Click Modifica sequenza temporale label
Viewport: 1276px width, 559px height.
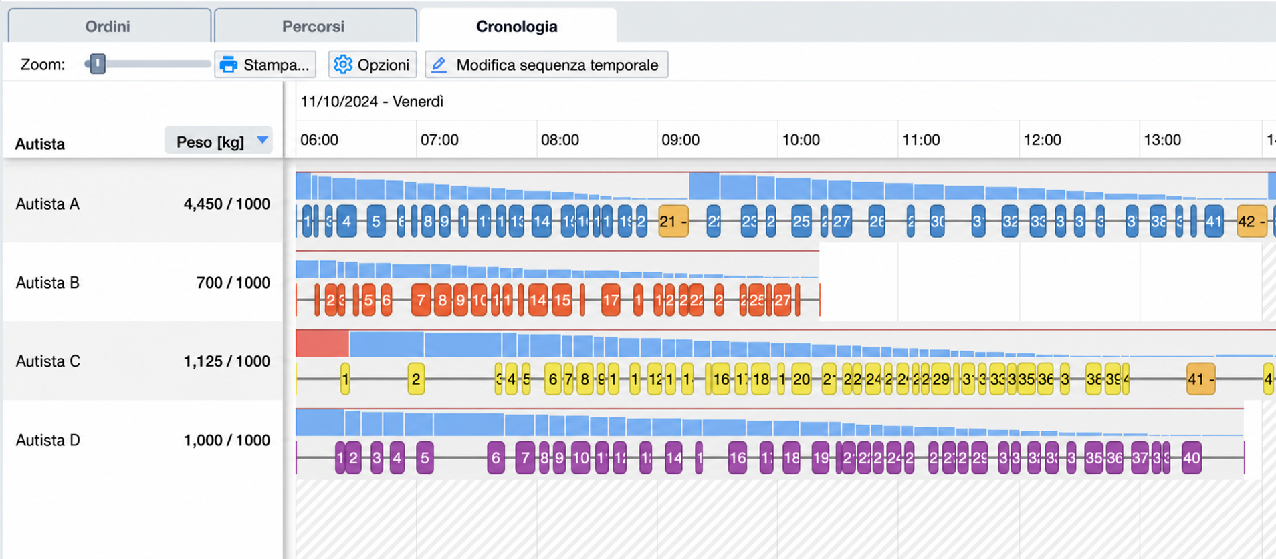[x=557, y=65]
